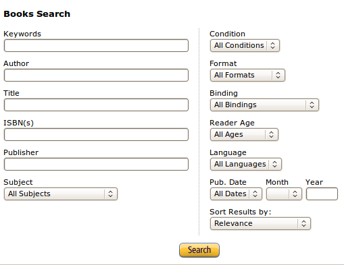Viewport: 344px width, 265px height.
Task: Open the Relevance sort dropdown
Action: point(260,224)
